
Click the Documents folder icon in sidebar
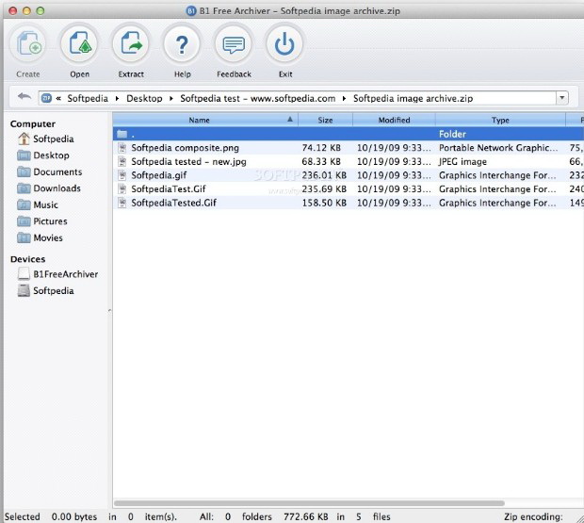24,172
